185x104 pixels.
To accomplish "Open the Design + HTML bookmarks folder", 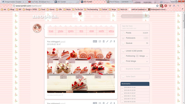I will pos(30,10).
